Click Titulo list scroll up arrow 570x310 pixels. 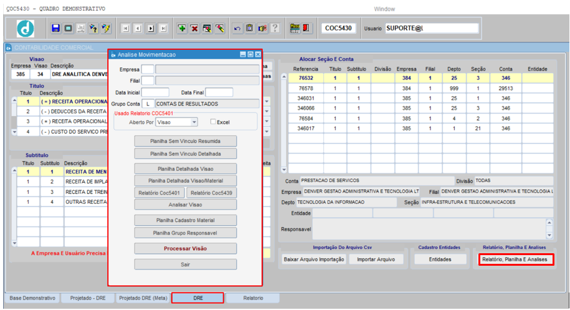[14, 100]
